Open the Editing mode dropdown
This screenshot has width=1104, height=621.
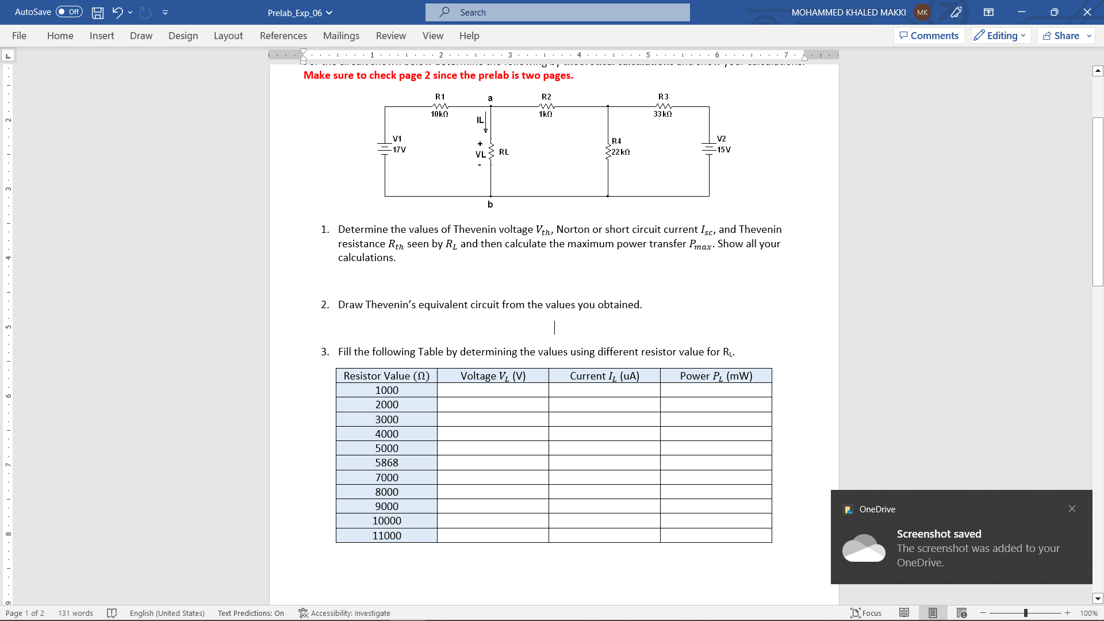click(1000, 35)
